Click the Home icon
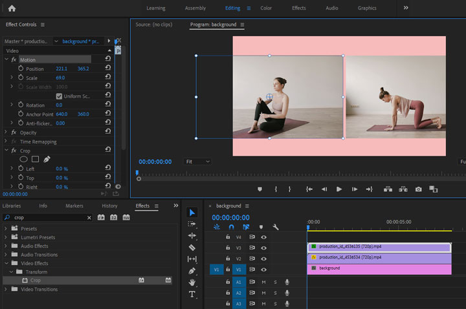This screenshot has width=466, height=309. 12,8
